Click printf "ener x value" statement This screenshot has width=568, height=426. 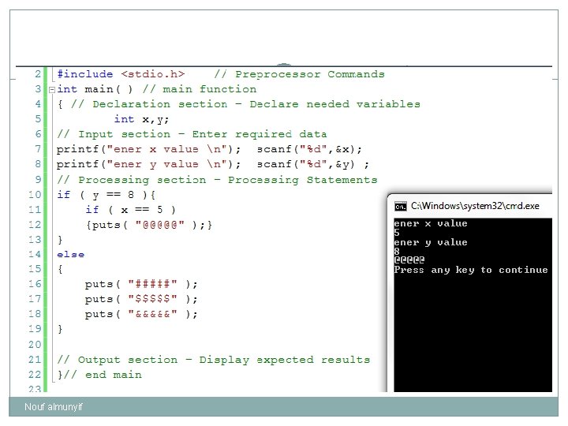pos(148,149)
